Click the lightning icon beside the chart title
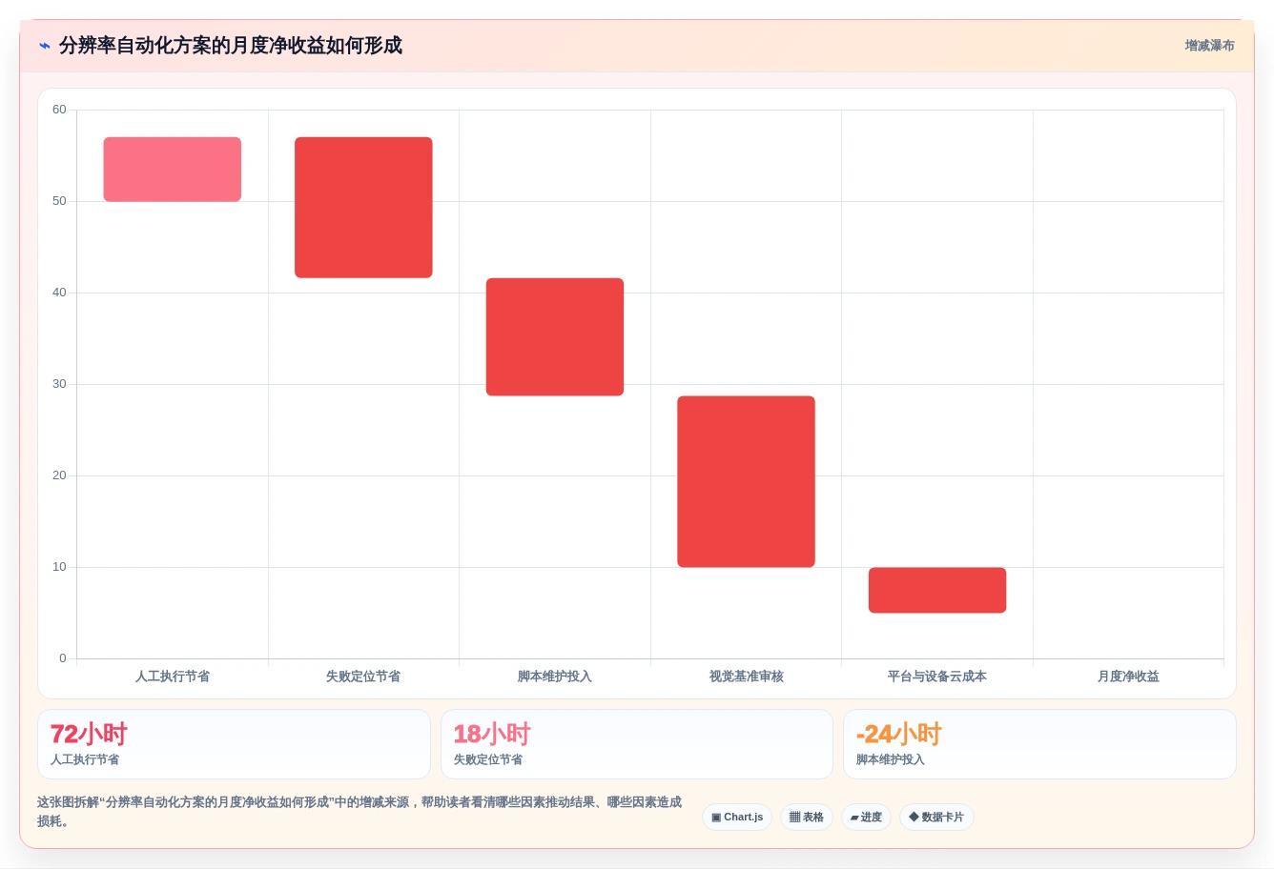The width and height of the screenshot is (1274, 869). 45,46
